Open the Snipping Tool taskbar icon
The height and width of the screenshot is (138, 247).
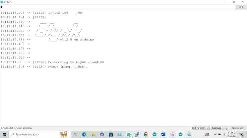click(172, 134)
